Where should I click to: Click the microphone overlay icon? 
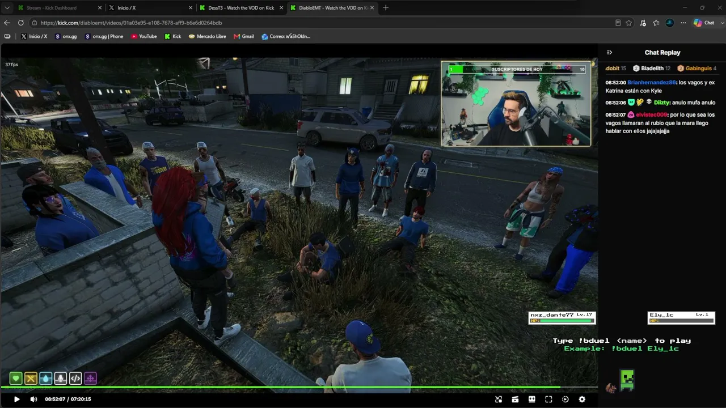pos(60,379)
